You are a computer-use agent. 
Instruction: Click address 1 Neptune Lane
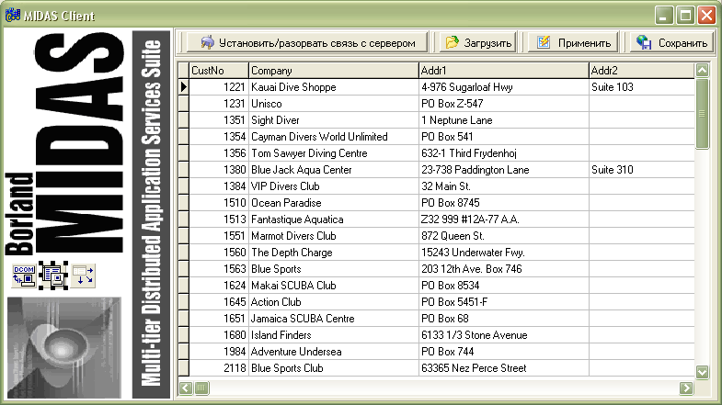(x=504, y=120)
